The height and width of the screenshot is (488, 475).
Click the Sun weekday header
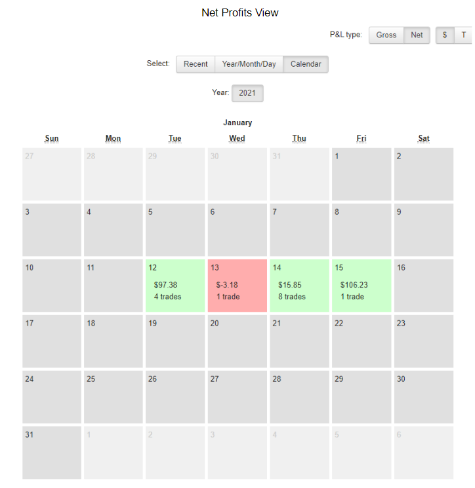tap(52, 138)
